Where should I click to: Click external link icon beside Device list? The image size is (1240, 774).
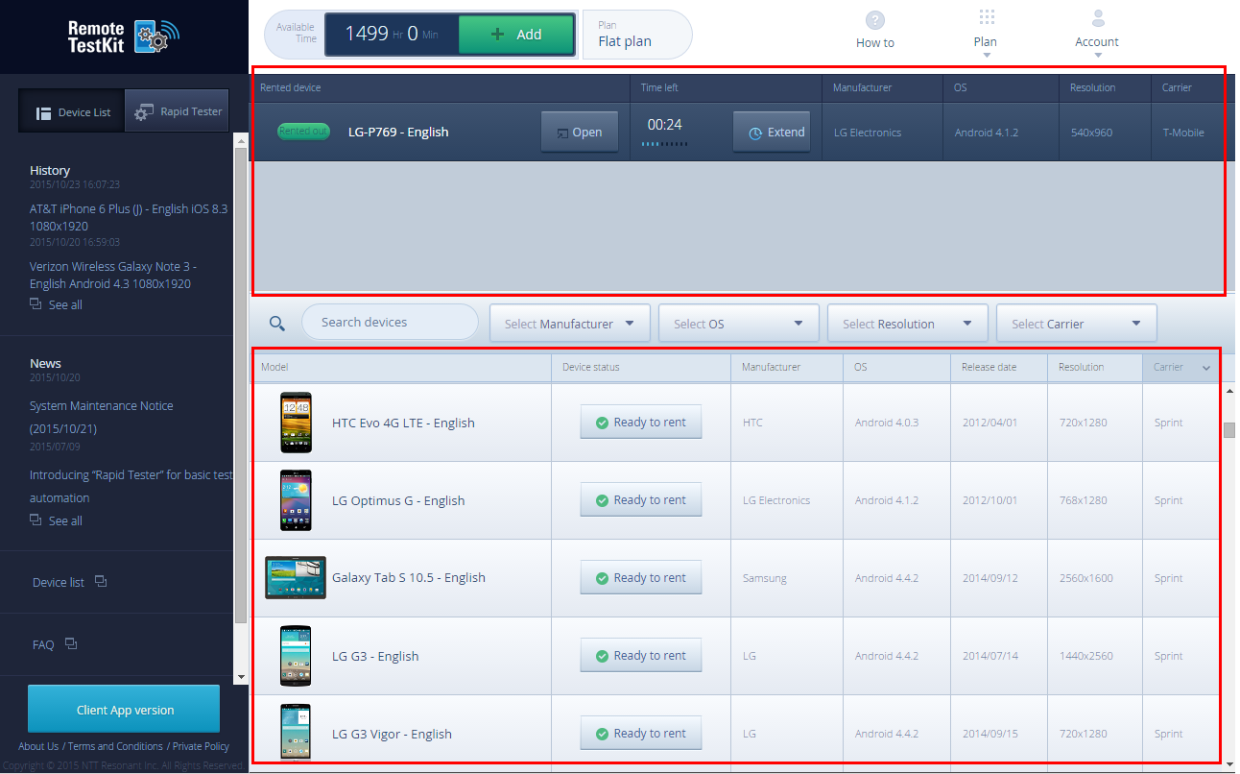click(x=101, y=582)
